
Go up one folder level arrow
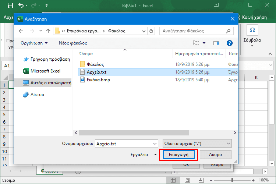point(48,31)
